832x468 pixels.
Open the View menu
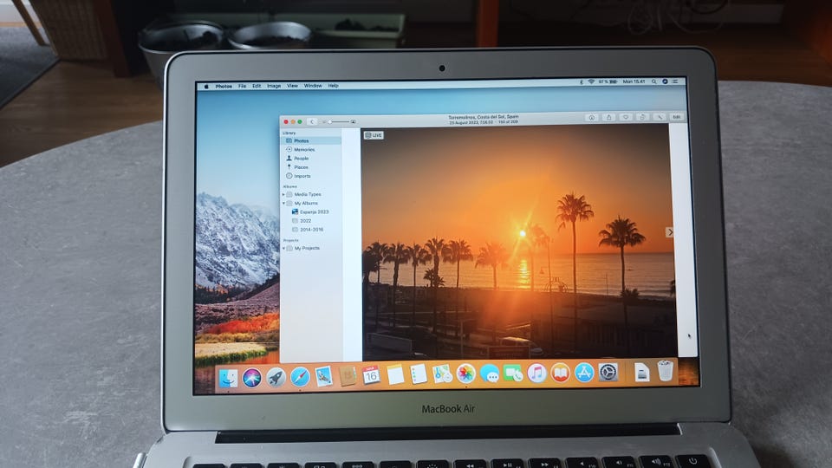click(x=292, y=86)
